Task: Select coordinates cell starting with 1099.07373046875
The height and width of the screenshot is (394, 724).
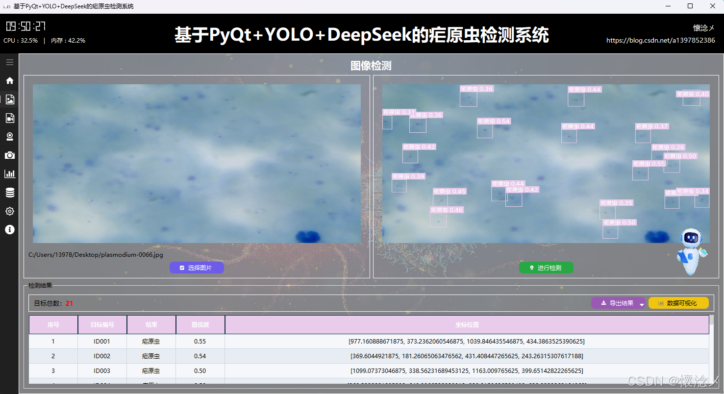Action: coord(467,371)
